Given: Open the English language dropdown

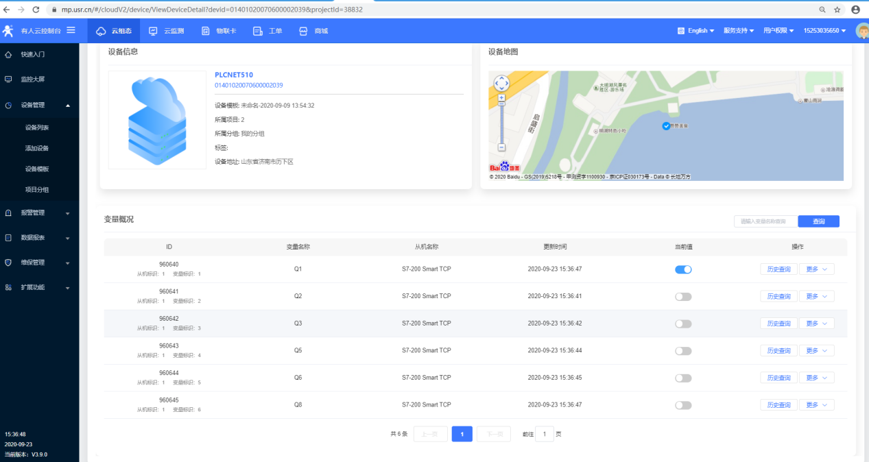Looking at the screenshot, I should point(696,31).
